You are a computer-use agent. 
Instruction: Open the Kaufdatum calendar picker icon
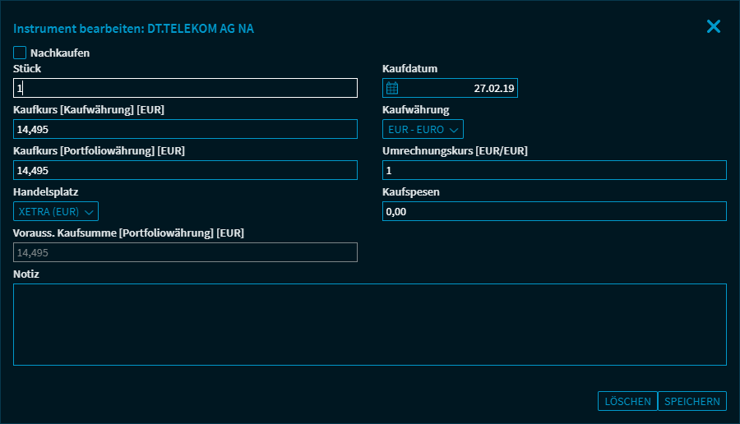[x=392, y=88]
